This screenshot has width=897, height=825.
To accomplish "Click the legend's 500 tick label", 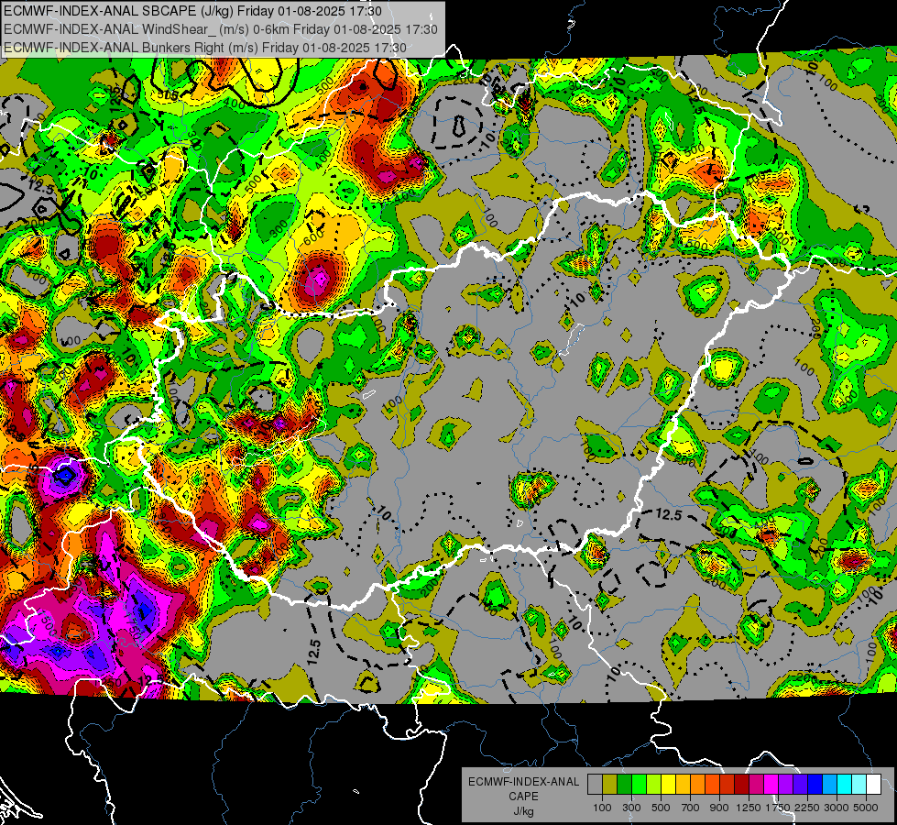I will click(x=661, y=808).
